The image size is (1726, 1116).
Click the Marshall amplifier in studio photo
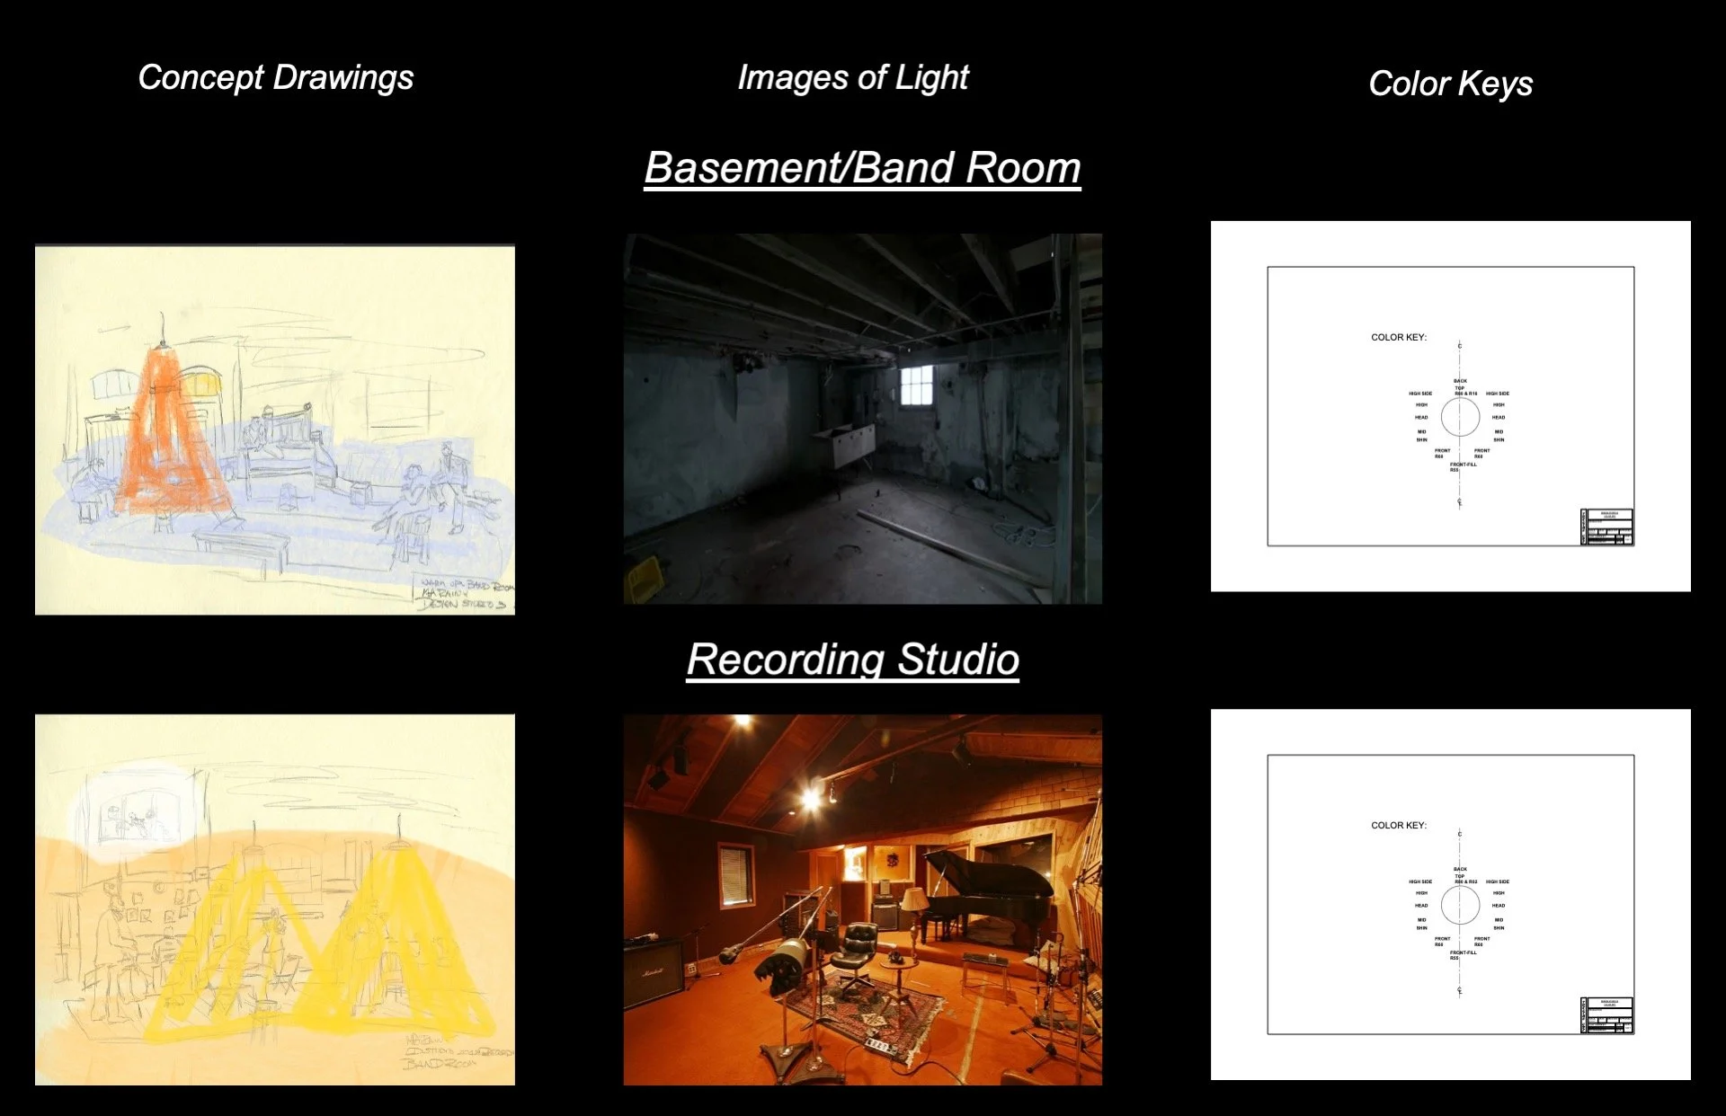pos(654,972)
